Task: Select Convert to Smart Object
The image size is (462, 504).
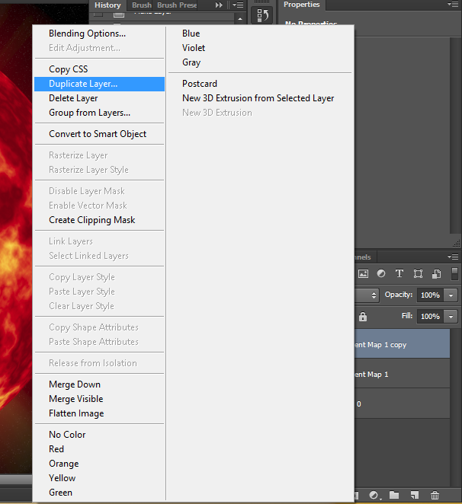Action: coord(98,134)
